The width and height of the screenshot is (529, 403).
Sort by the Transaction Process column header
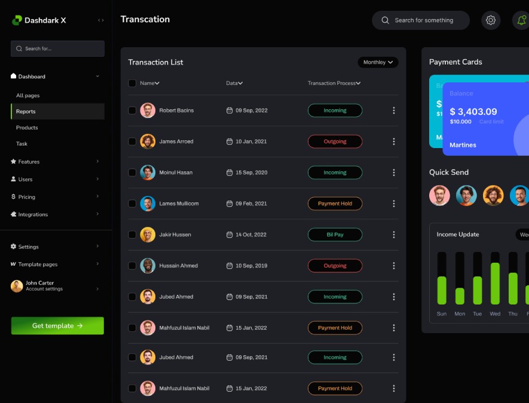coord(334,83)
